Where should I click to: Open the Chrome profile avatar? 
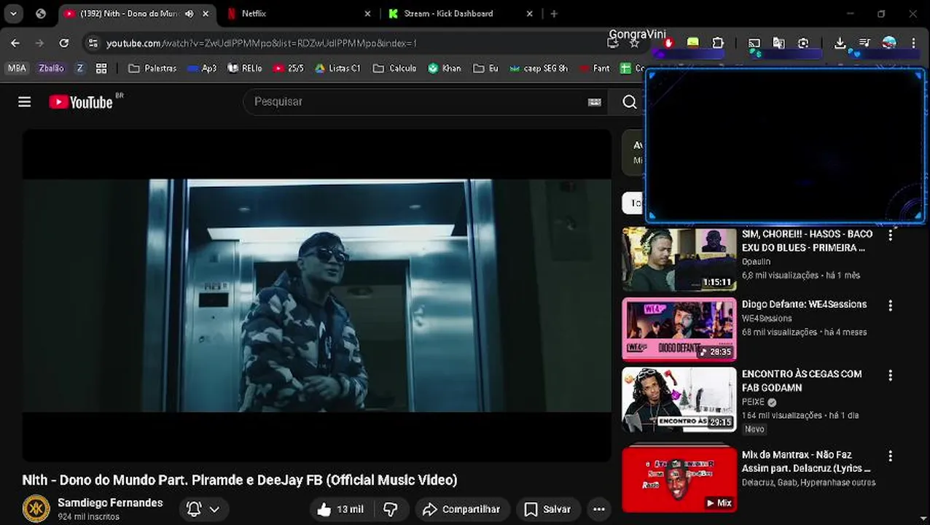(x=889, y=43)
